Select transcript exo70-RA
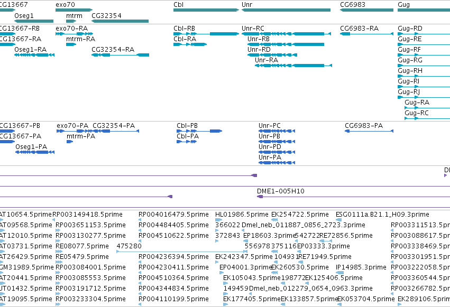 coord(74,34)
